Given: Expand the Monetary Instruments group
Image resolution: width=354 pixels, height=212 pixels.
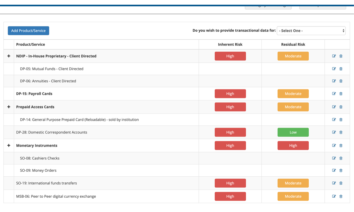Looking at the screenshot, I should pyautogui.click(x=9, y=145).
